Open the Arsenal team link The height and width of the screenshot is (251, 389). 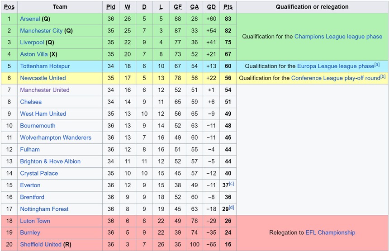pos(30,19)
